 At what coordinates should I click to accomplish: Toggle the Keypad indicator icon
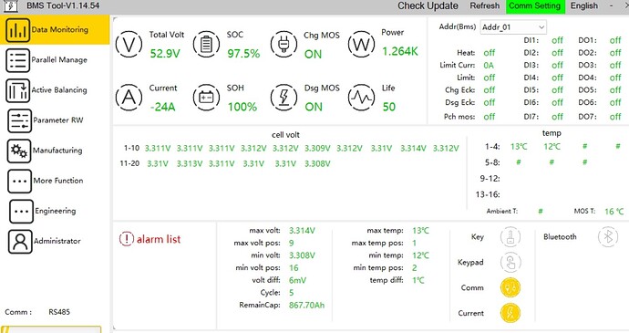pyautogui.click(x=510, y=263)
